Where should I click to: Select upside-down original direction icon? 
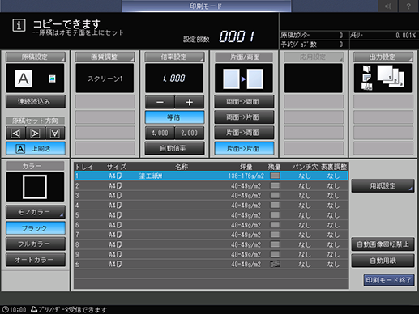pyautogui.click(x=55, y=134)
